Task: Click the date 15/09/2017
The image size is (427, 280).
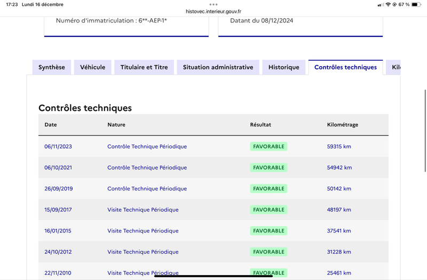Action: (x=58, y=210)
